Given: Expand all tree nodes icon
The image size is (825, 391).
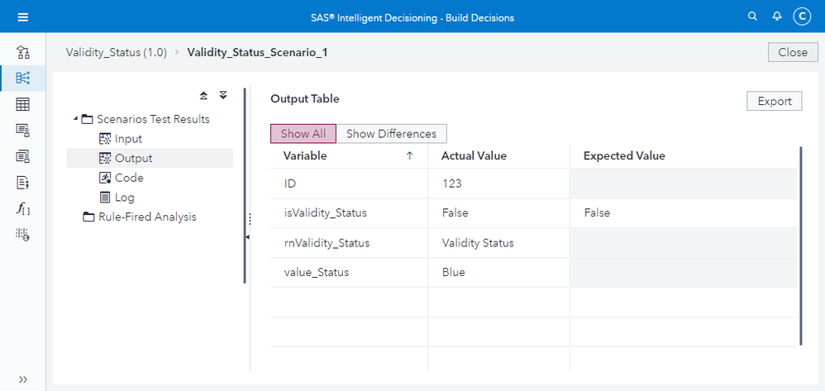Looking at the screenshot, I should 222,96.
